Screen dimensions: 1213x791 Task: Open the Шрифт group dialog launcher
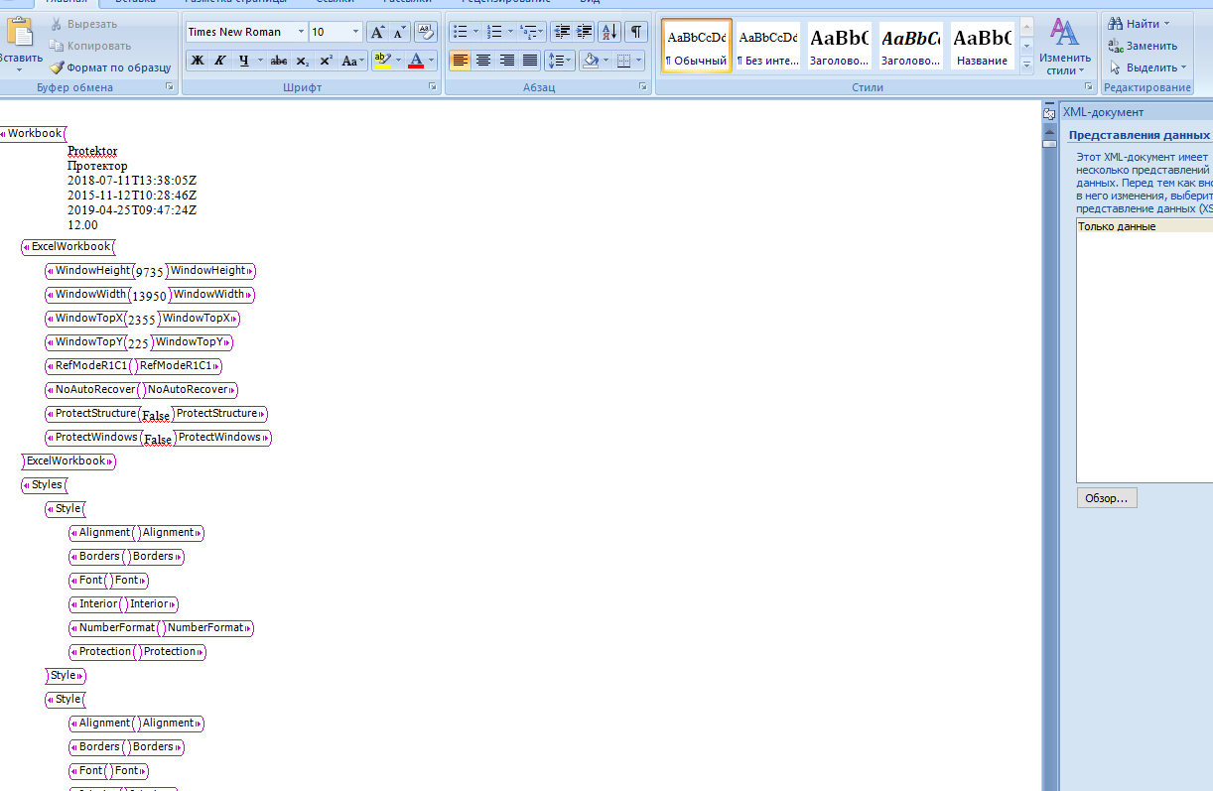[x=432, y=86]
